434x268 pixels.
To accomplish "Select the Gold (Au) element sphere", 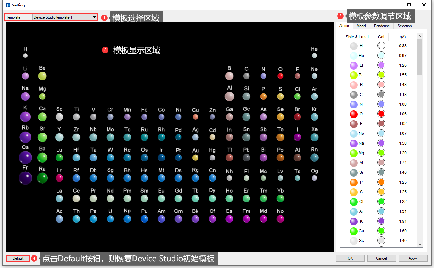I will [195, 158].
